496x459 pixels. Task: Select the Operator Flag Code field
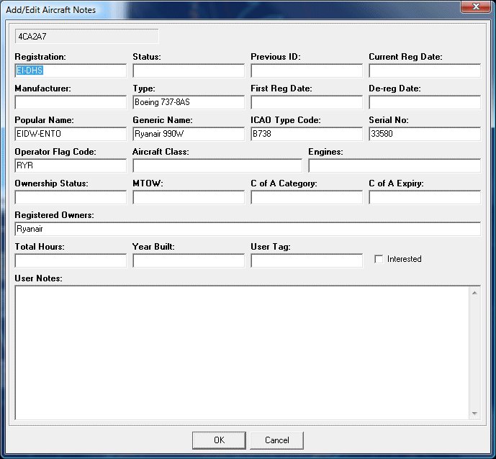pos(71,165)
